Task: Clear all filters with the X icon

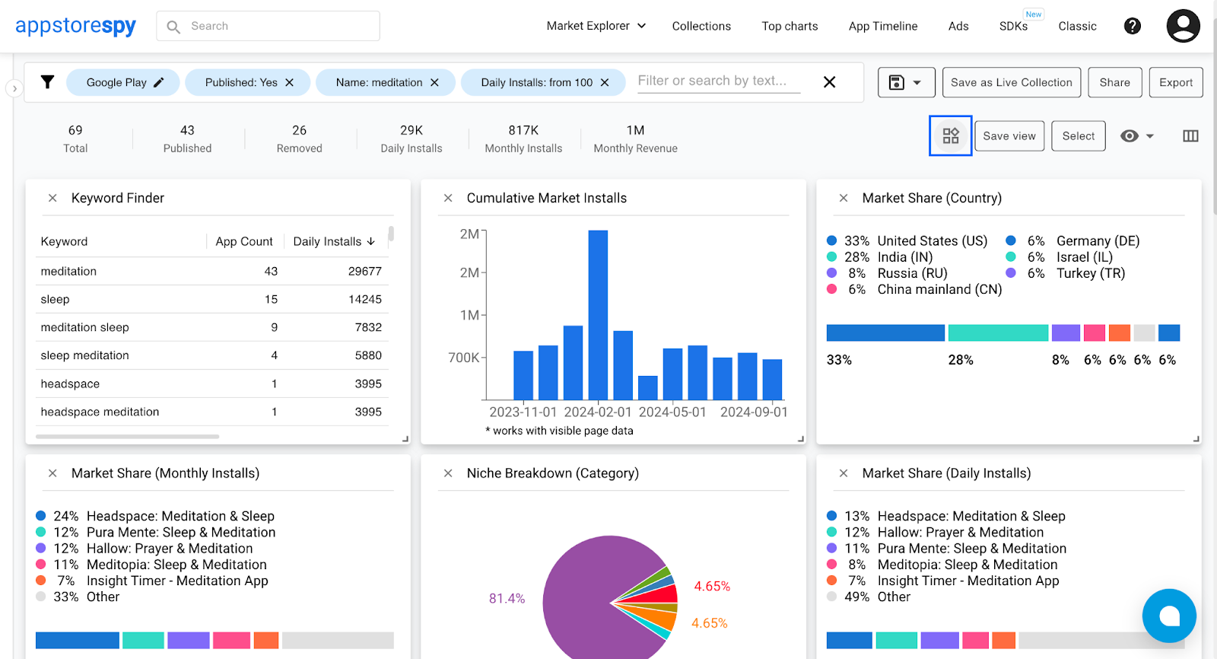Action: (830, 82)
